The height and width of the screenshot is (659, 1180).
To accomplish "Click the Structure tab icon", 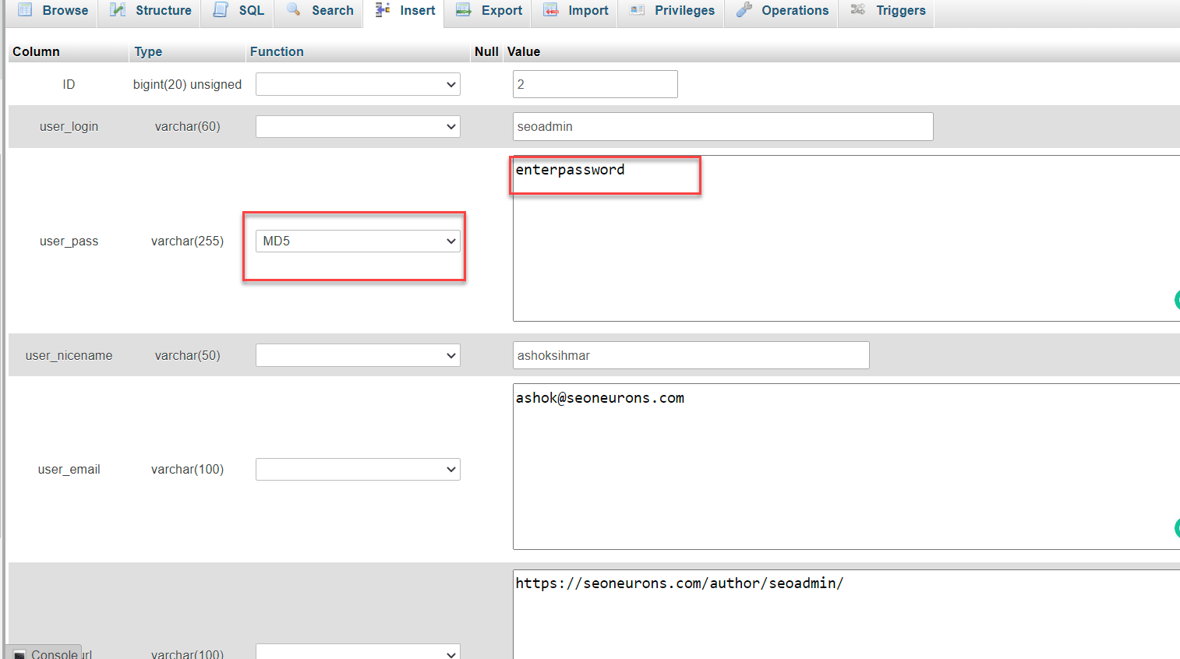I will click(118, 10).
